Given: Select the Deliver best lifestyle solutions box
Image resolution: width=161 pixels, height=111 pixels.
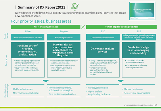Looking at the screenshot, I should point(103,37).
